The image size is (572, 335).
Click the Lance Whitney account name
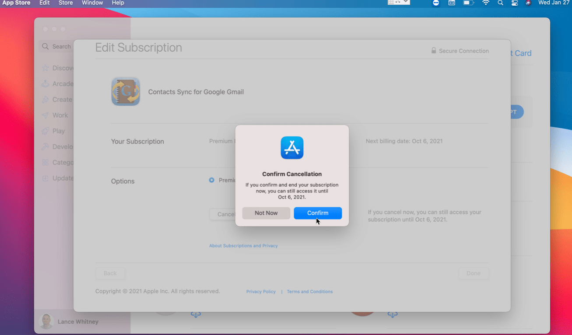coord(78,322)
